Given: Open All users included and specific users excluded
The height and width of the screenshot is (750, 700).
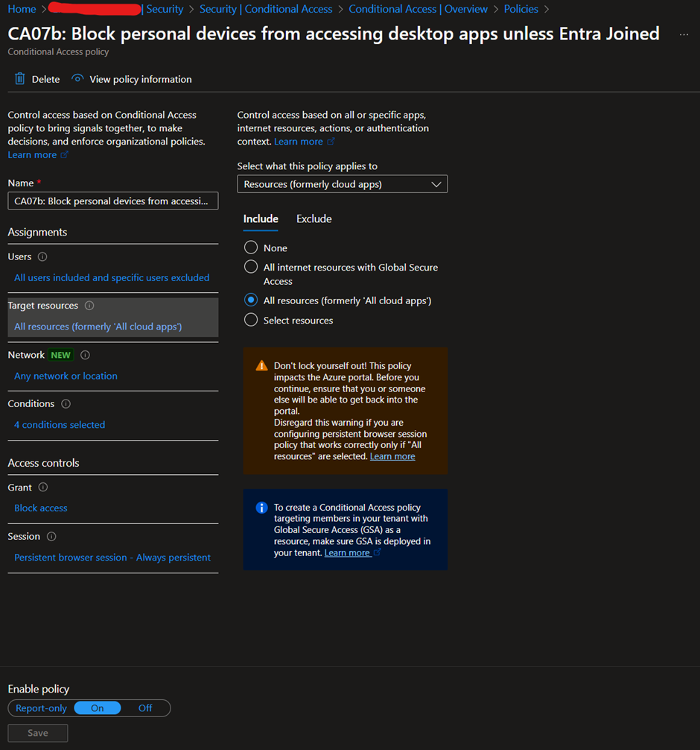Looking at the screenshot, I should click(x=112, y=277).
